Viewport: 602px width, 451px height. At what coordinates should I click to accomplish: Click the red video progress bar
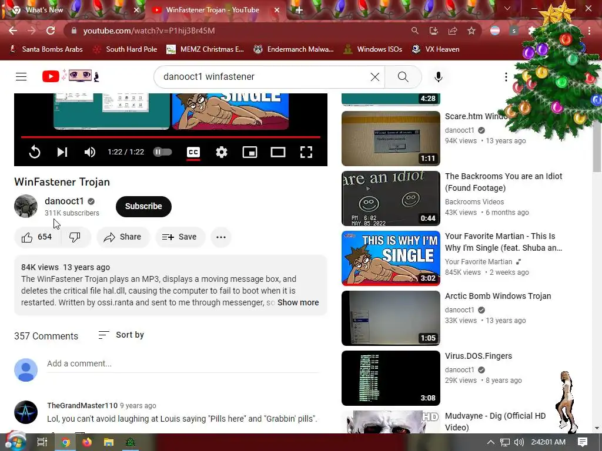click(170, 136)
